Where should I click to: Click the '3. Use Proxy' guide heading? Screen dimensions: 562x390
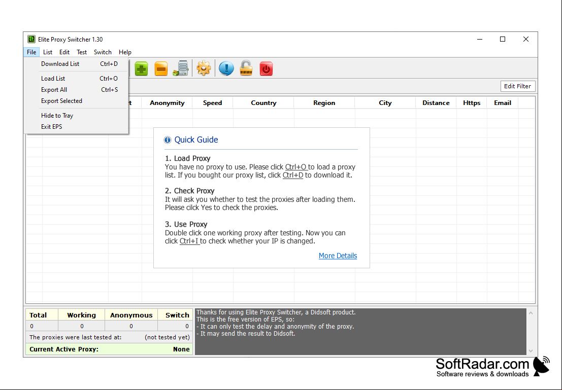[x=186, y=224]
